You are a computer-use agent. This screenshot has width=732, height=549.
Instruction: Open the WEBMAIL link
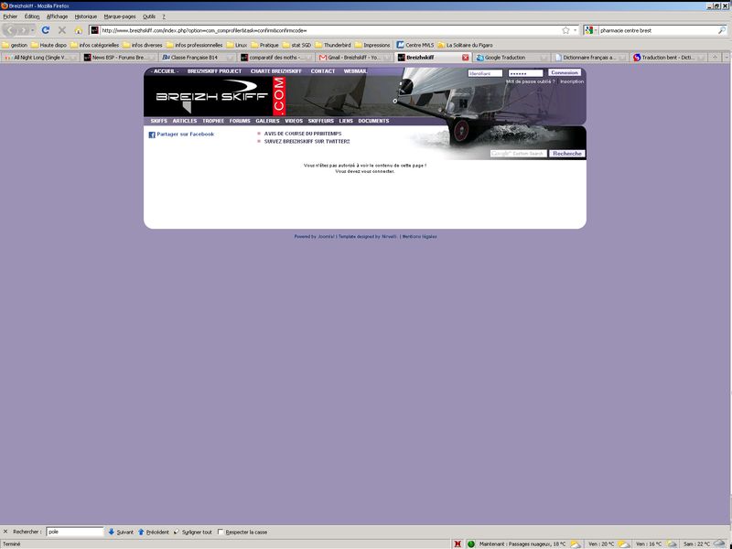point(355,71)
